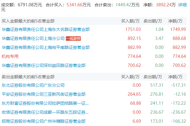The image size is (190, 126).
Task: Click 买入额/万 column header in sell table
Action: (x=130, y=77)
